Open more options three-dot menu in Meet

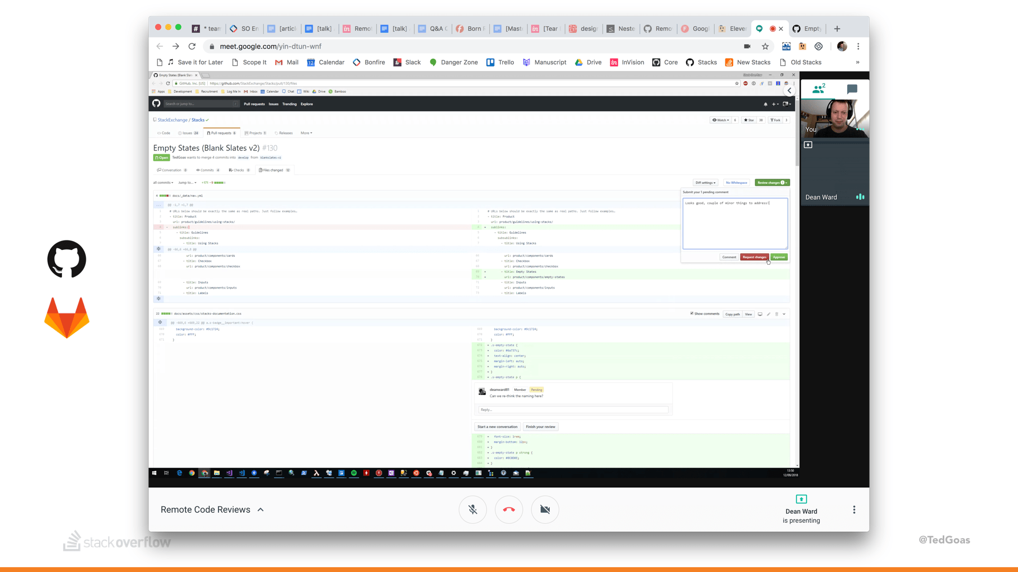click(x=854, y=510)
